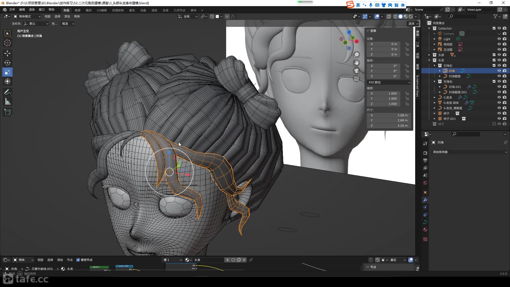This screenshot has height=287, width=510.
Task: Hide the Light object with eye icon
Action: tap(499, 39)
